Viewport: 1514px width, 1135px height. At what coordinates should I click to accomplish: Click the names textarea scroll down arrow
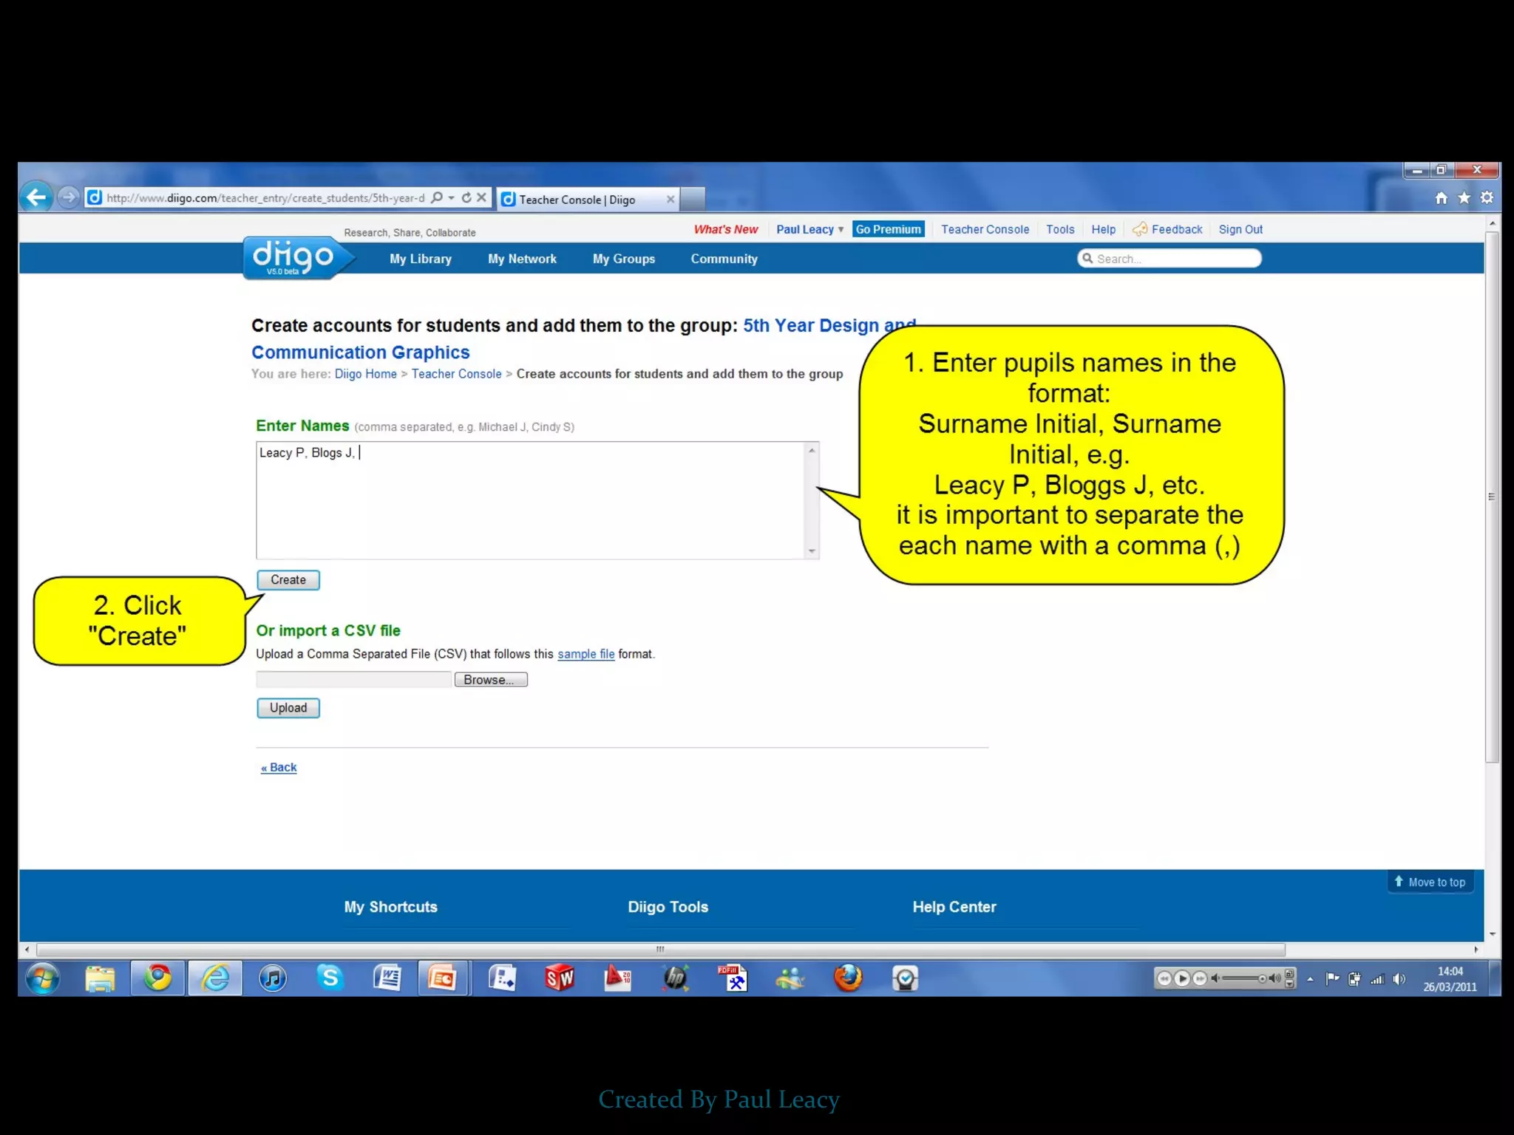tap(812, 551)
